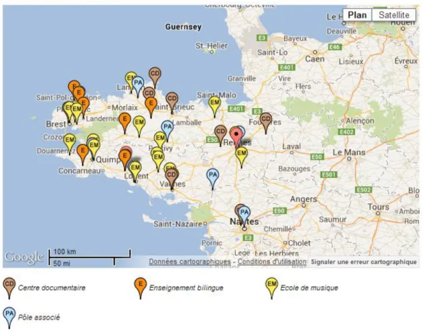Select the topmost E pin above Saint-Pol-de-Léon
Screen dimensions: 422x333
click(73, 86)
